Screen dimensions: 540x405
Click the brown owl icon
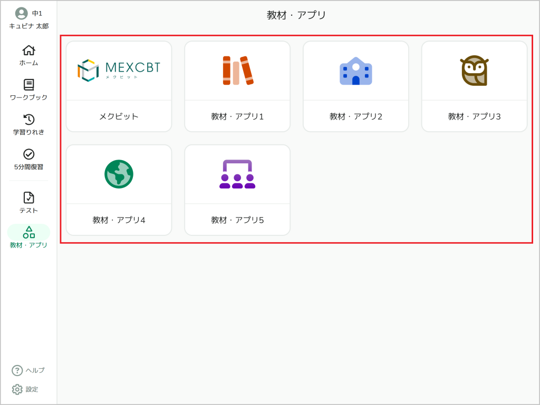pyautogui.click(x=474, y=71)
